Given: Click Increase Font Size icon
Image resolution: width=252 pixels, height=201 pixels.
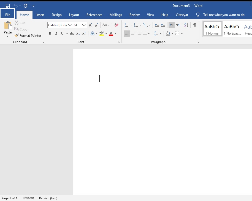Looking at the screenshot, I should 91,25.
